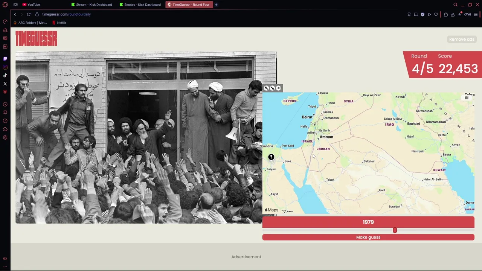Open the GX Corner gamepad icon

click(15, 5)
